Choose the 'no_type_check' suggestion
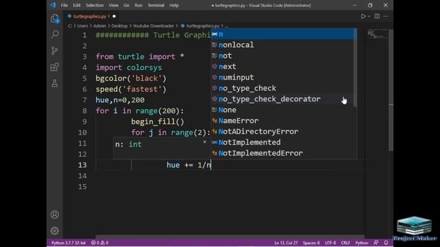The height and width of the screenshot is (247, 440). (282, 89)
